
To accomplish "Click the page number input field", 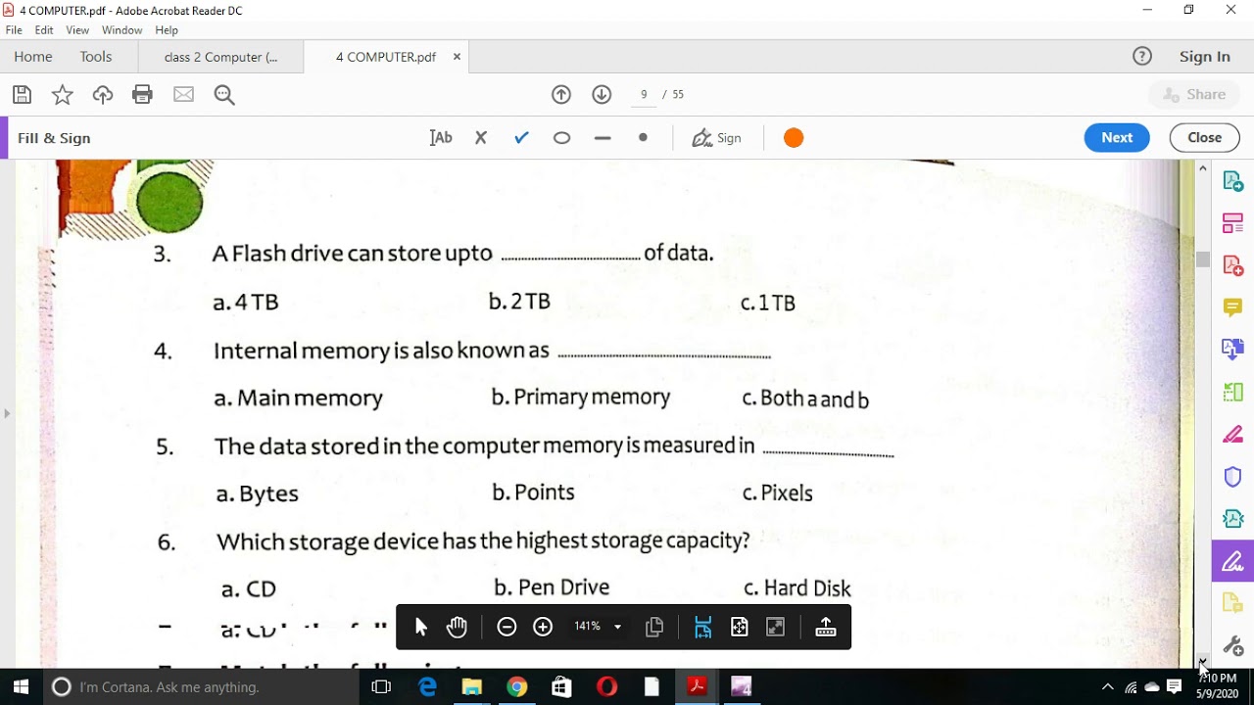I will (x=644, y=95).
